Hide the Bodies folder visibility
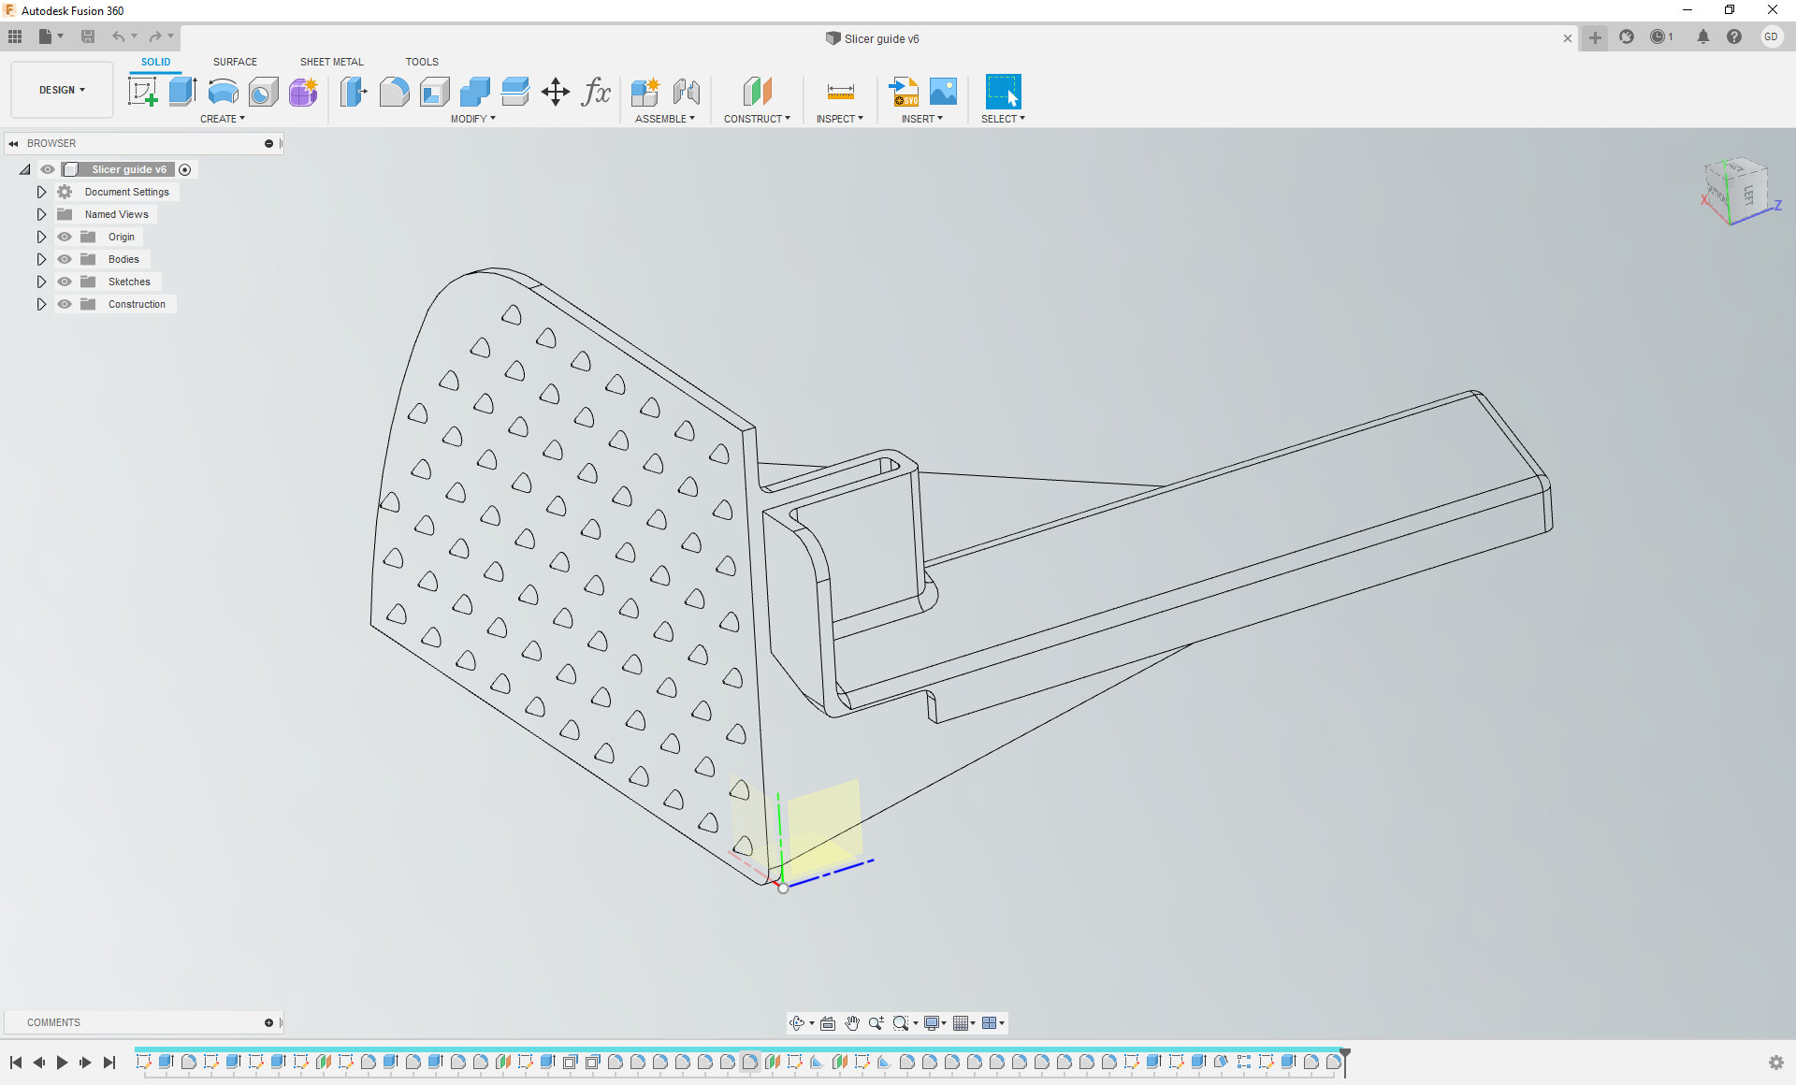 pos(65,259)
